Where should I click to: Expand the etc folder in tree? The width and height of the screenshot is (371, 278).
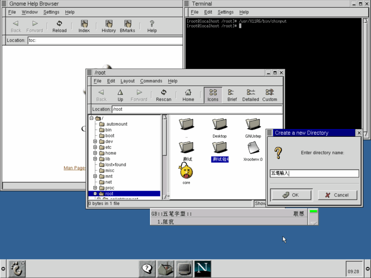tap(95, 147)
